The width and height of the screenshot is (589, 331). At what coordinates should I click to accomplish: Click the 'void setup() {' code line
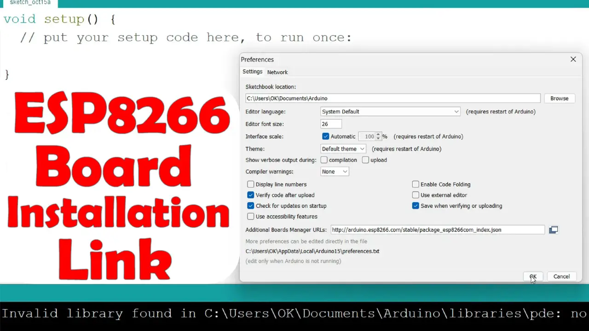pos(59,19)
